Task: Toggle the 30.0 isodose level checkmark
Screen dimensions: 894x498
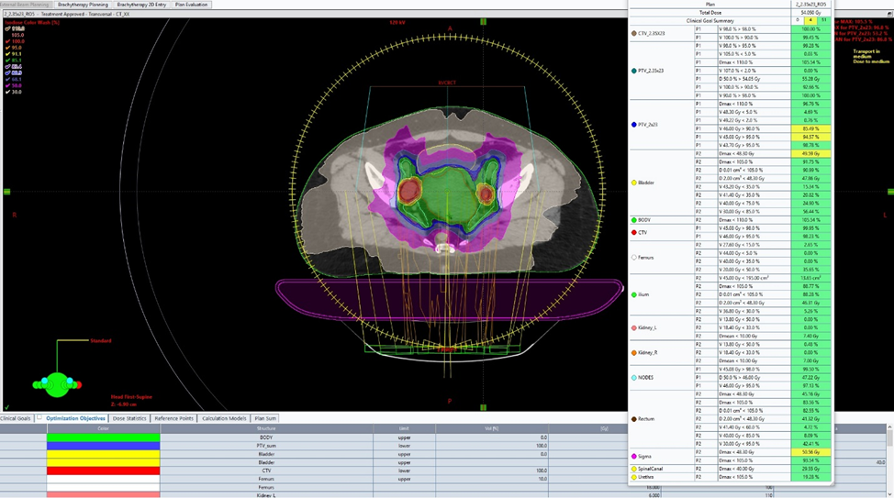Action: click(7, 92)
